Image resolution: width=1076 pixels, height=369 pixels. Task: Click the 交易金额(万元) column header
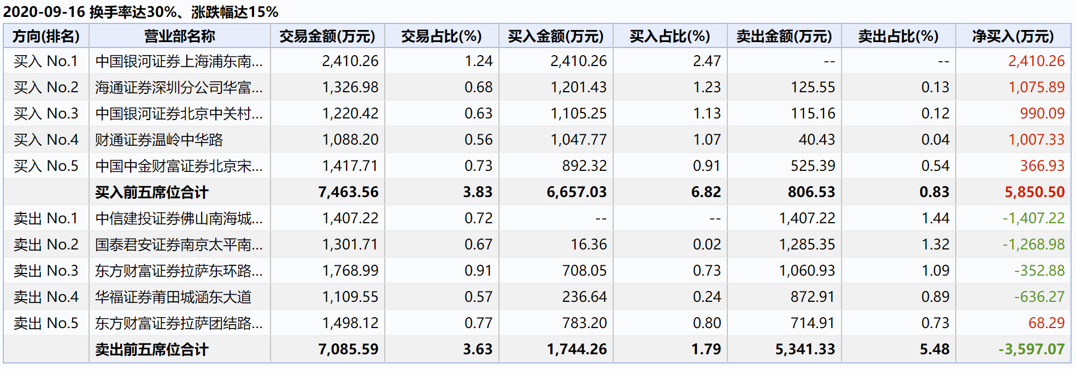point(327,36)
